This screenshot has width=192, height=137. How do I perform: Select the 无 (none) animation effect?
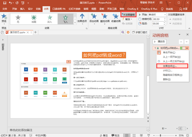tap(18, 19)
